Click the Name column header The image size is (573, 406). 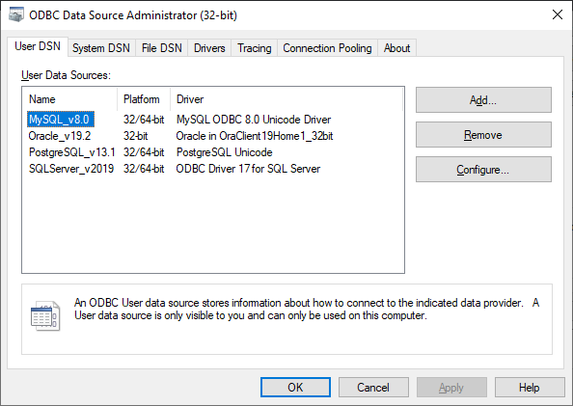pyautogui.click(x=69, y=99)
